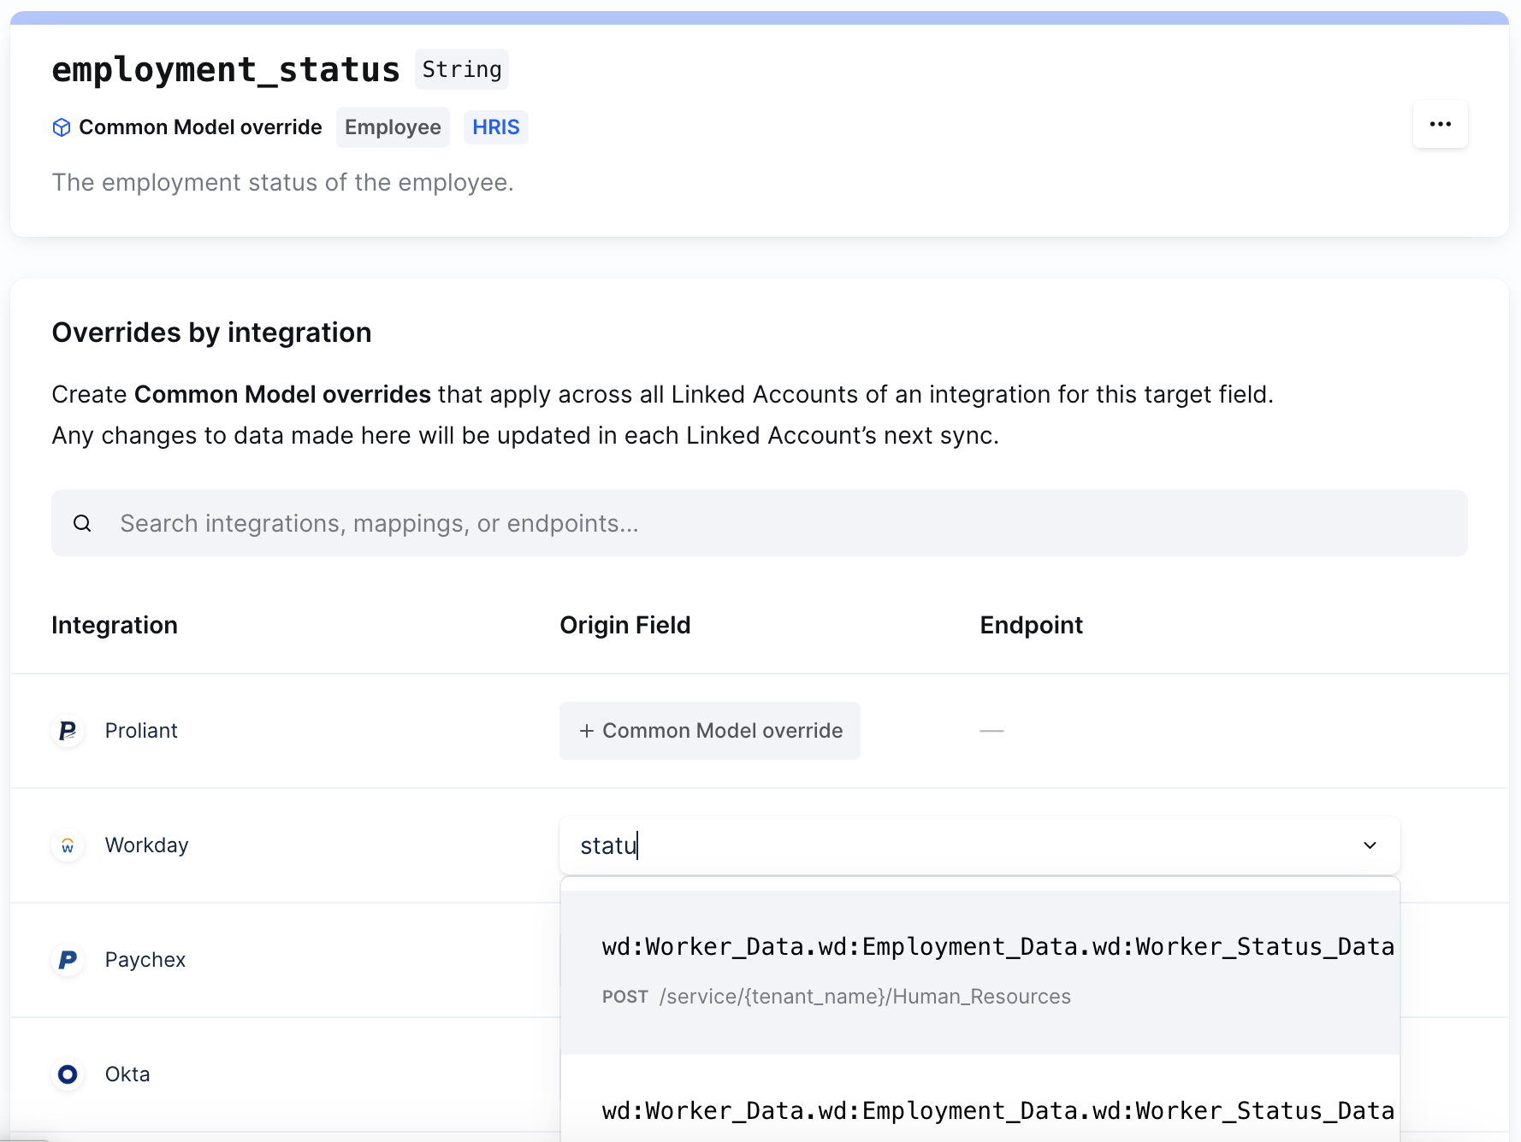Click the String type badge
This screenshot has height=1142, width=1521.
(461, 69)
